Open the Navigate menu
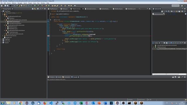Screen dimensions: 187x105 pos(20,3)
